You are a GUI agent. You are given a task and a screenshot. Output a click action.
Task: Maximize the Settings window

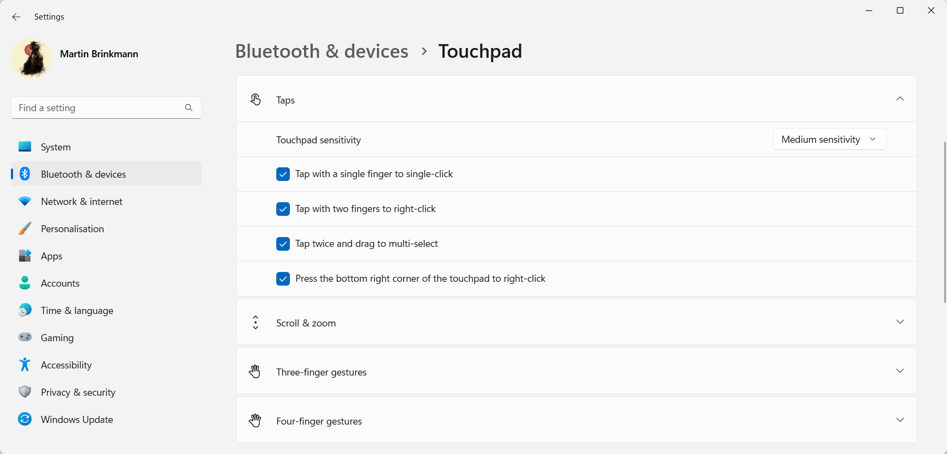[x=900, y=10]
